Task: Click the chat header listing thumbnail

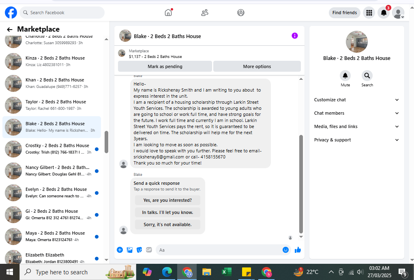Action: [x=125, y=36]
